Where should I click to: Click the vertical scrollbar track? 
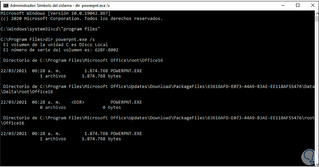pos(316,99)
